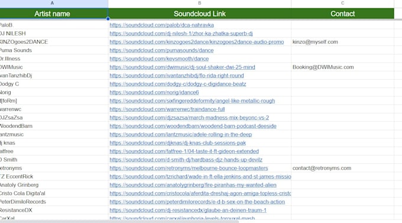Open the sixfingereddeformity angel-like-metallic link
The image size is (402, 223).
click(x=192, y=101)
